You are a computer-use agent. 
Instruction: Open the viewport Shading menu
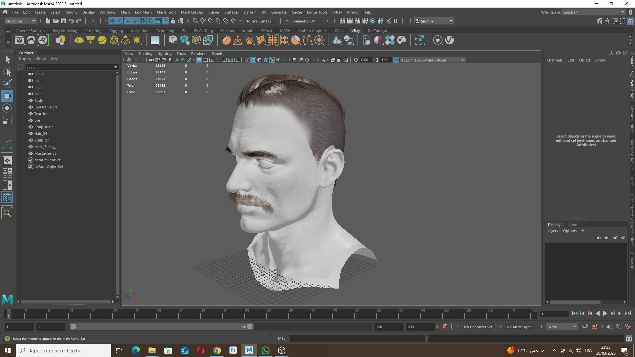click(x=145, y=53)
